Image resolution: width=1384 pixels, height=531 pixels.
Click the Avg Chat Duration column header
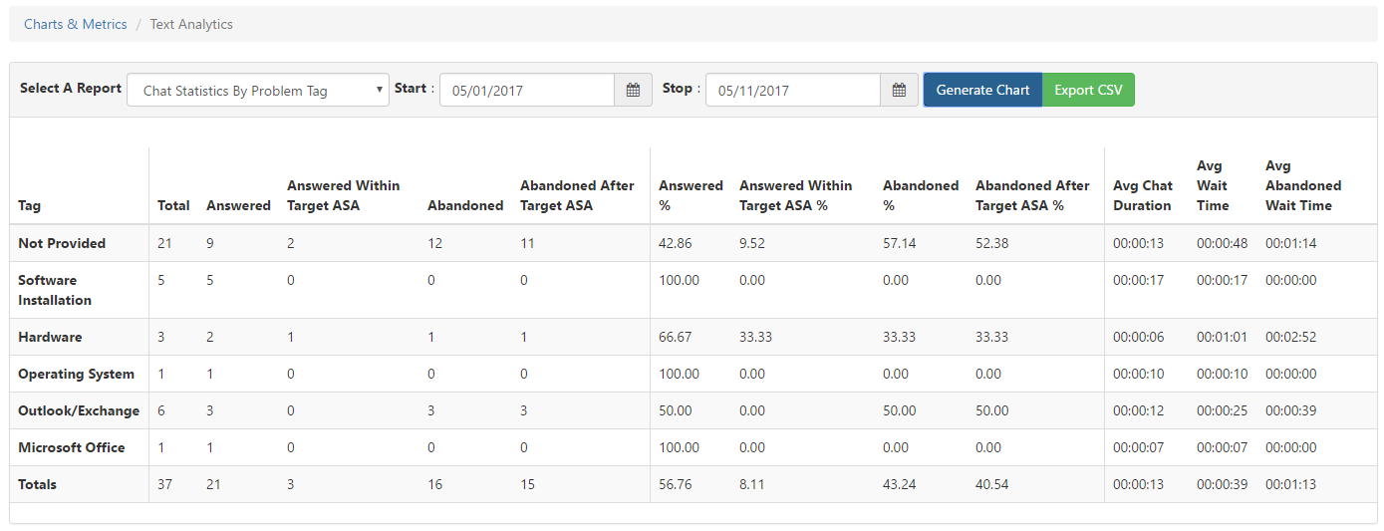tap(1142, 195)
